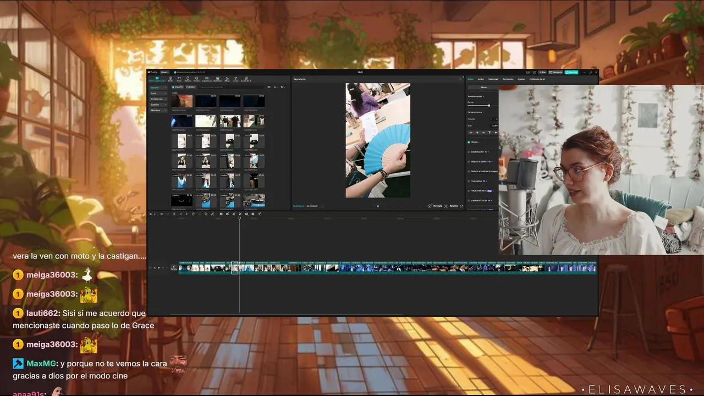Enter fullscreen preview in the player

click(461, 206)
